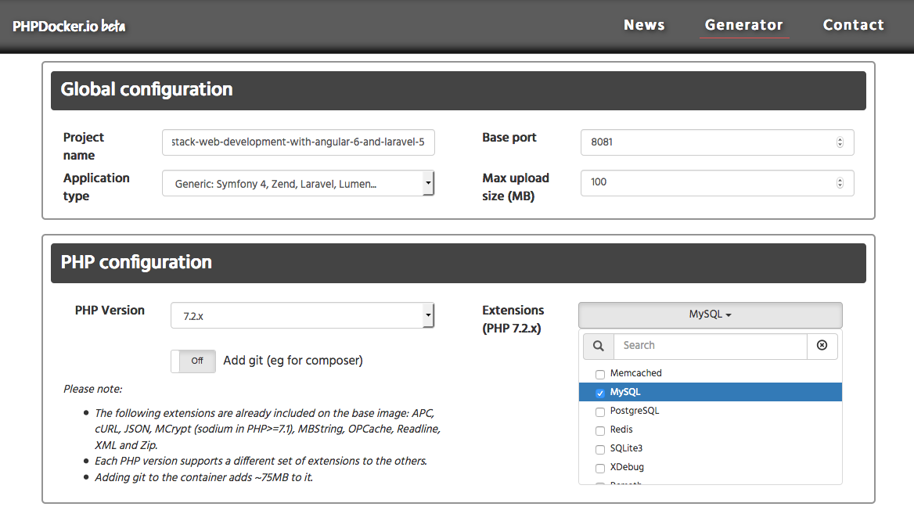
Task: Click the Base port spinner arrows
Action: [x=840, y=142]
